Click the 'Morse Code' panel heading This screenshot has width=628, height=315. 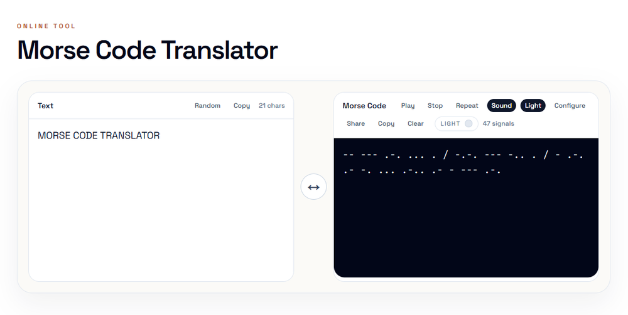pos(364,105)
